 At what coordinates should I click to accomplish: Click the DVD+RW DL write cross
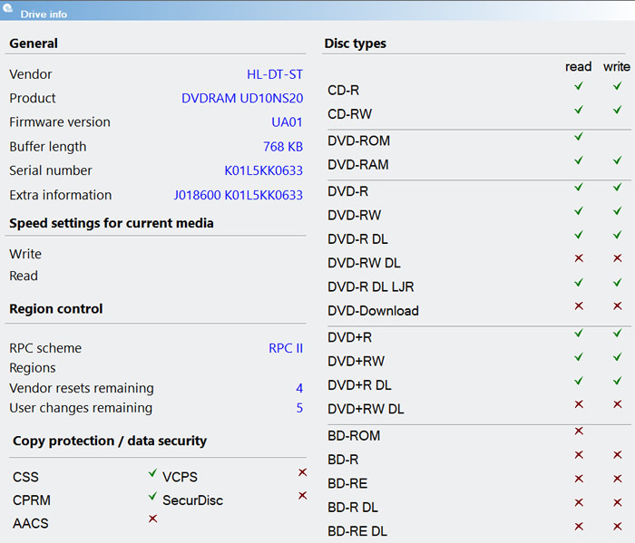click(618, 404)
